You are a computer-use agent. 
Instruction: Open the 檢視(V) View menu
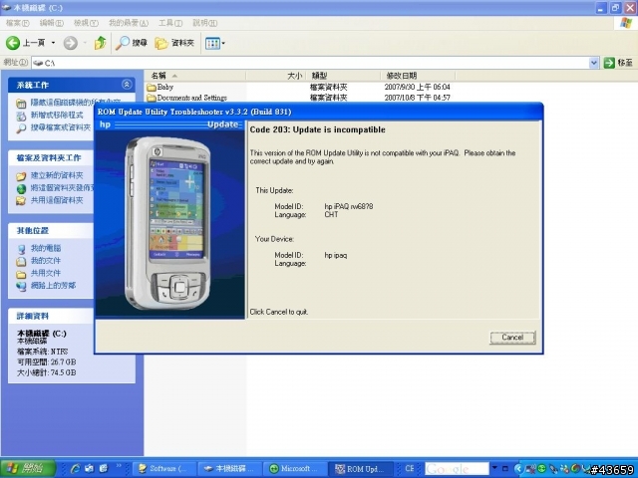point(86,23)
